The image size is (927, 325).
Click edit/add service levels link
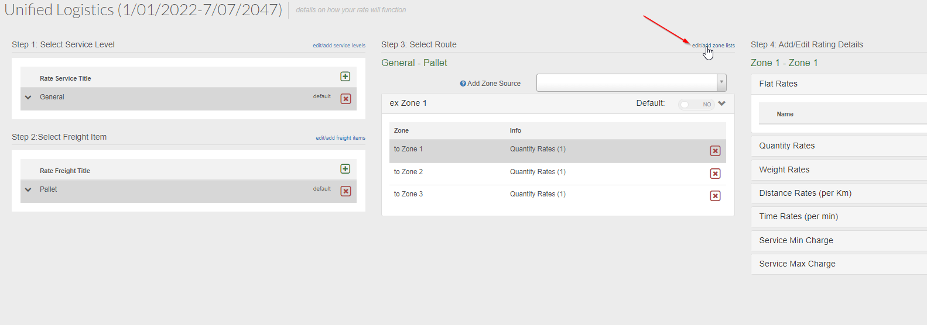pyautogui.click(x=338, y=46)
